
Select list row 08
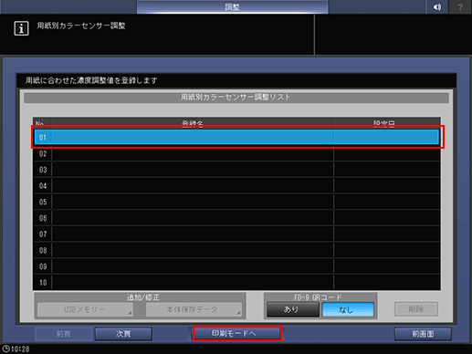(x=236, y=250)
